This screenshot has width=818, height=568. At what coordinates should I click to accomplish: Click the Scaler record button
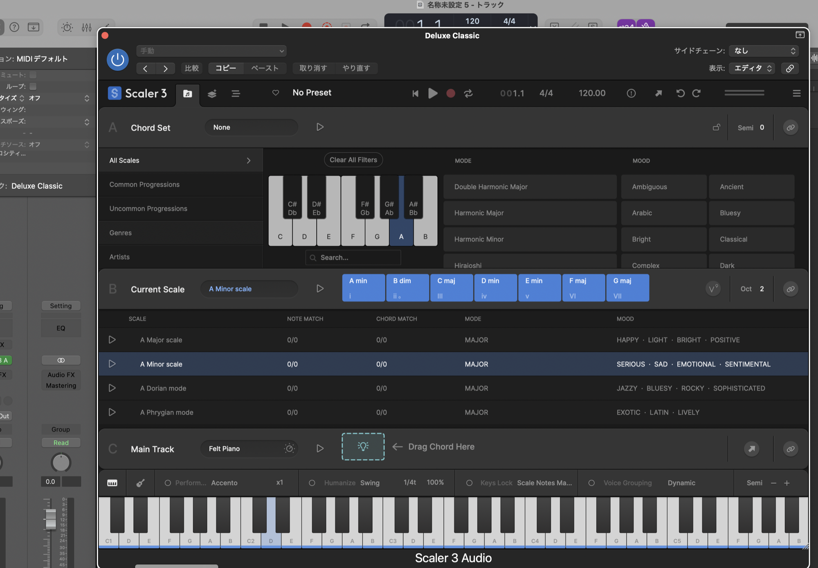[x=451, y=94]
